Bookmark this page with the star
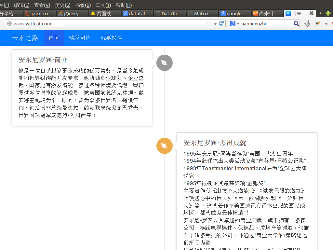Screen dimensions: 333x250 coord(209,23)
